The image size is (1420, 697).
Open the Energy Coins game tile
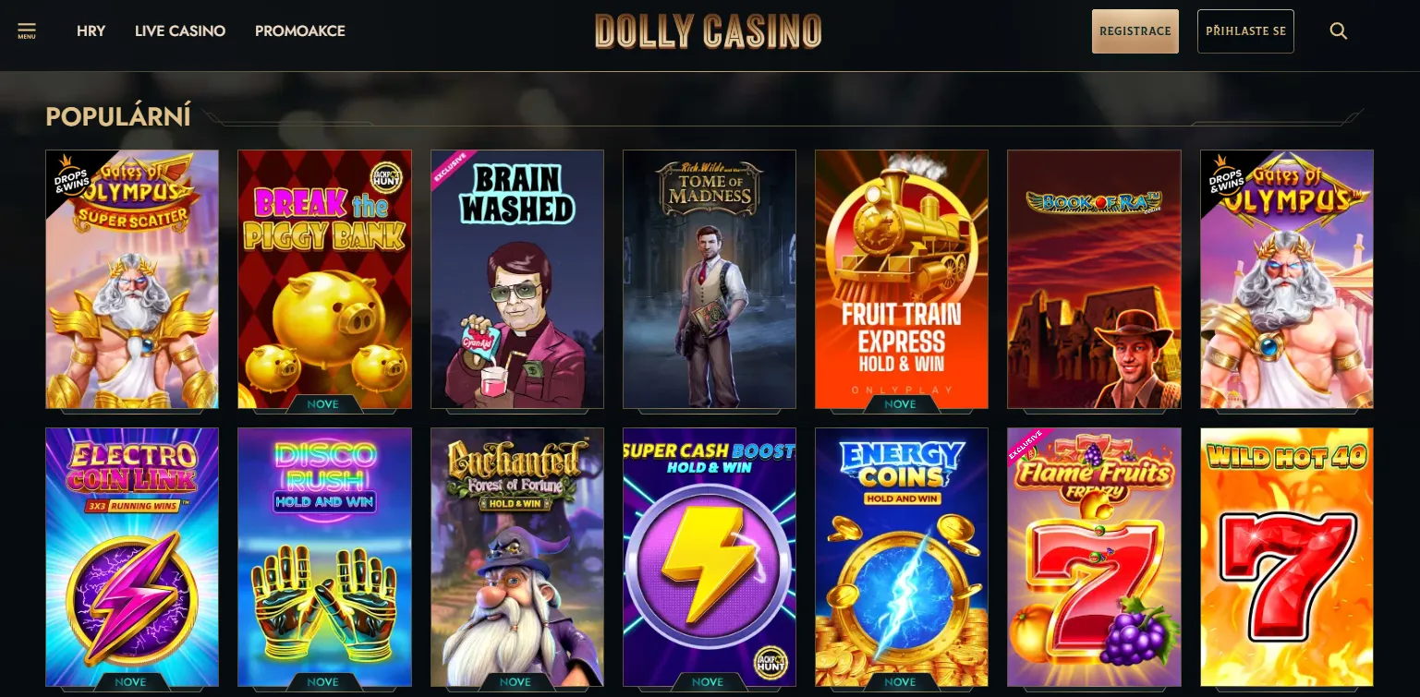coord(902,557)
